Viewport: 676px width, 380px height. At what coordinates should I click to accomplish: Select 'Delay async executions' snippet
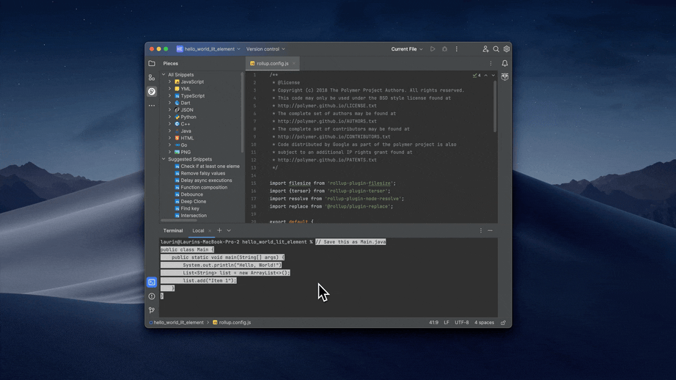pyautogui.click(x=203, y=180)
